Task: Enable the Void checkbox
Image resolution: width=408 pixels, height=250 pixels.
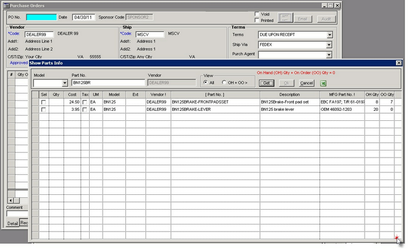Action: [x=256, y=14]
